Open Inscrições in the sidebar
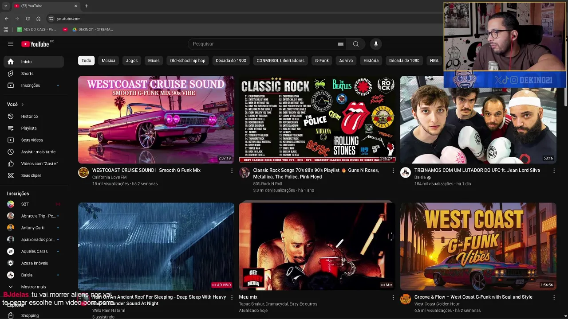 [34, 85]
